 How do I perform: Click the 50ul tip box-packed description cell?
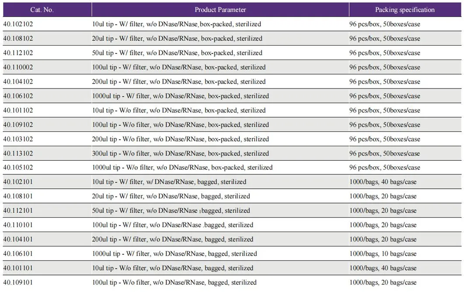177,53
